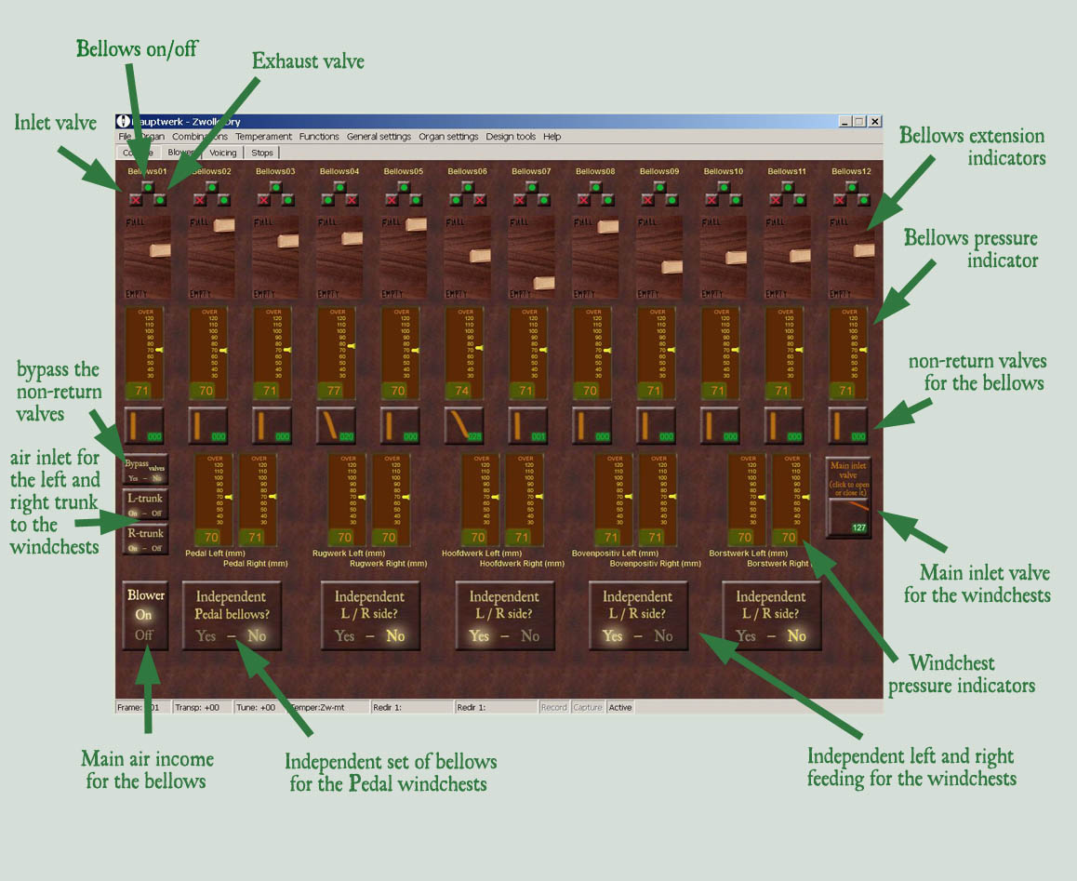Toggle Independent L/R side under Borstwerk gauges

click(771, 616)
